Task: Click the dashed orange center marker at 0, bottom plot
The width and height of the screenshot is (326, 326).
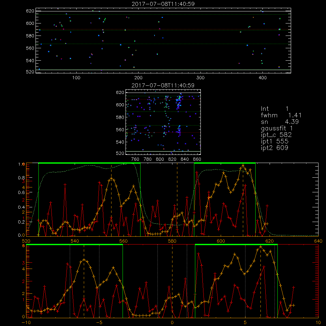Action: (172, 281)
